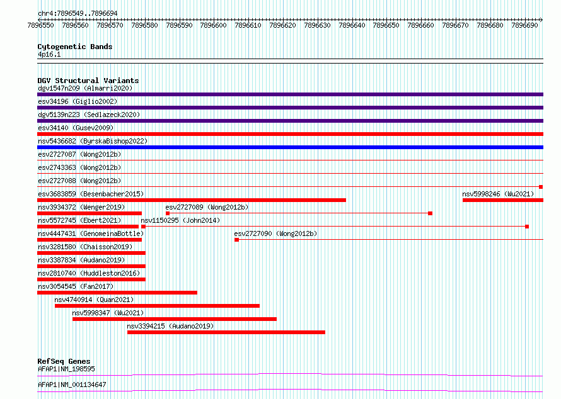Click the nsv5998246 (Wu2021) label
Image resolution: width=561 pixels, height=399 pixels.
pos(498,194)
